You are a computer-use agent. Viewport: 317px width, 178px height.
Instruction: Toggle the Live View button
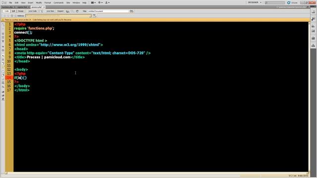(x=50, y=11)
